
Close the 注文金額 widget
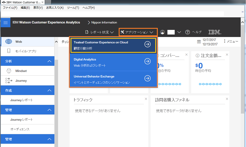[x=227, y=55]
